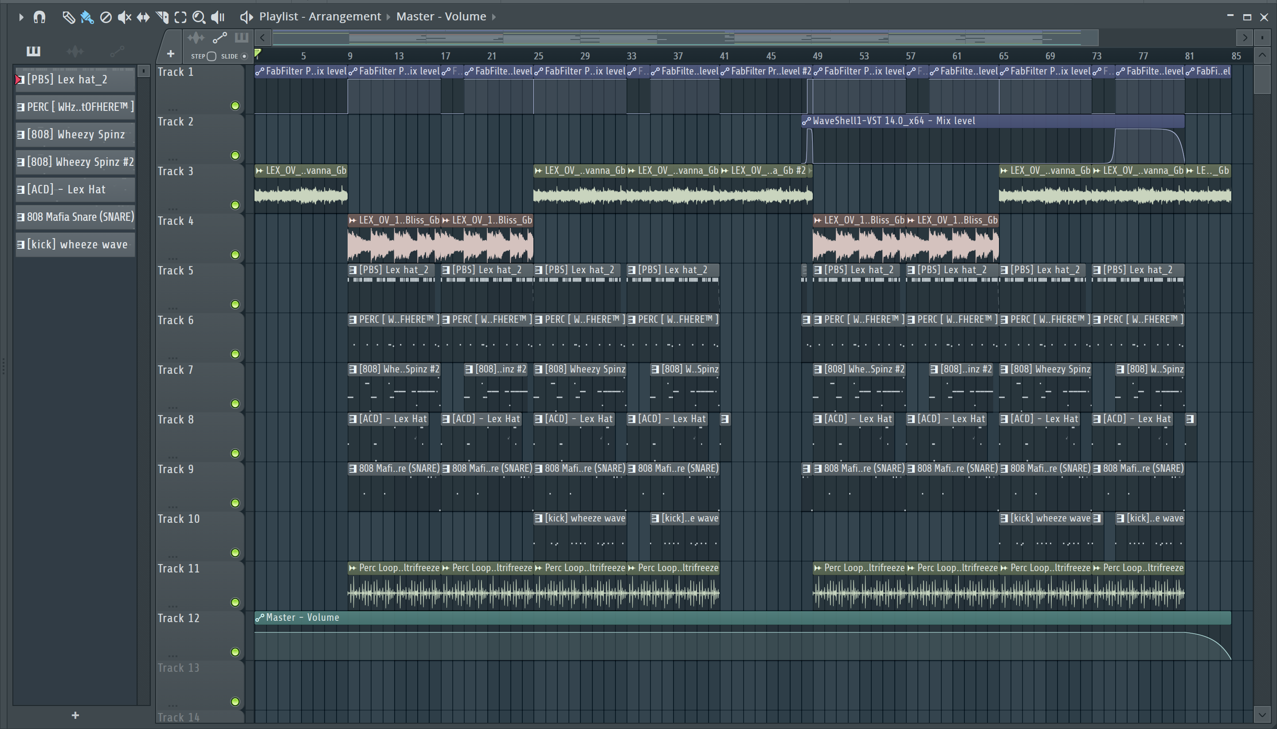Focus automation clips in the playlist header
This screenshot has width=1277, height=729.
click(x=220, y=38)
